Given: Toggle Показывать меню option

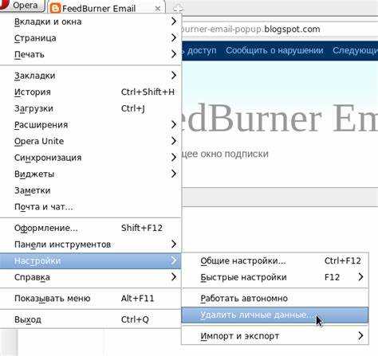Looking at the screenshot, I should click(90, 299).
